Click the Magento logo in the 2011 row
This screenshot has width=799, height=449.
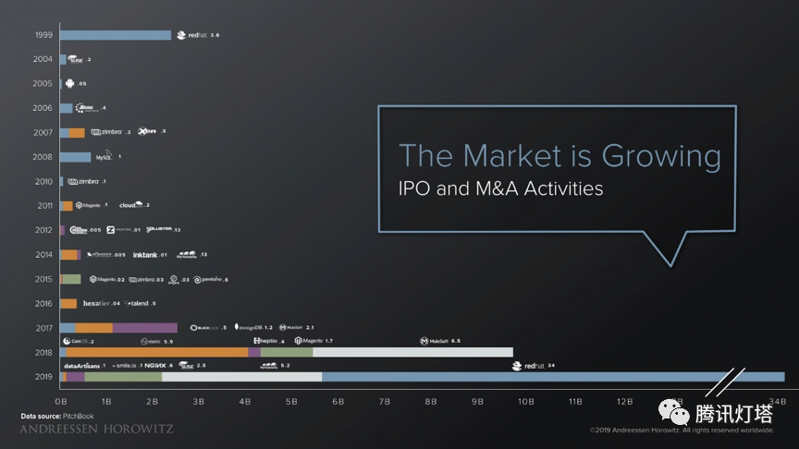[x=88, y=205]
